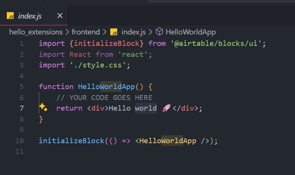Click the opening <div> tag

(x=98, y=108)
